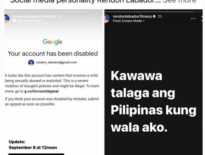Screen dimensions: 205x155
Task: Click right story profile avatar
Action: (107, 19)
